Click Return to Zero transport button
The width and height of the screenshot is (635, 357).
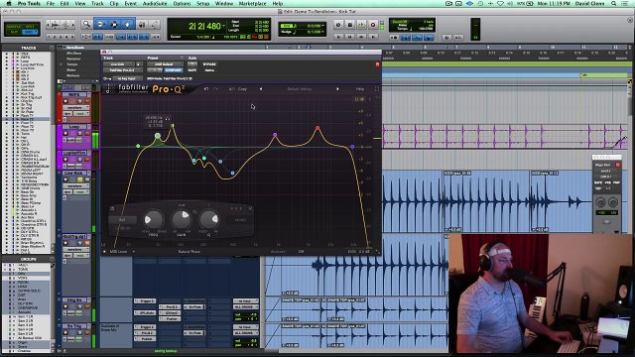[x=338, y=37]
